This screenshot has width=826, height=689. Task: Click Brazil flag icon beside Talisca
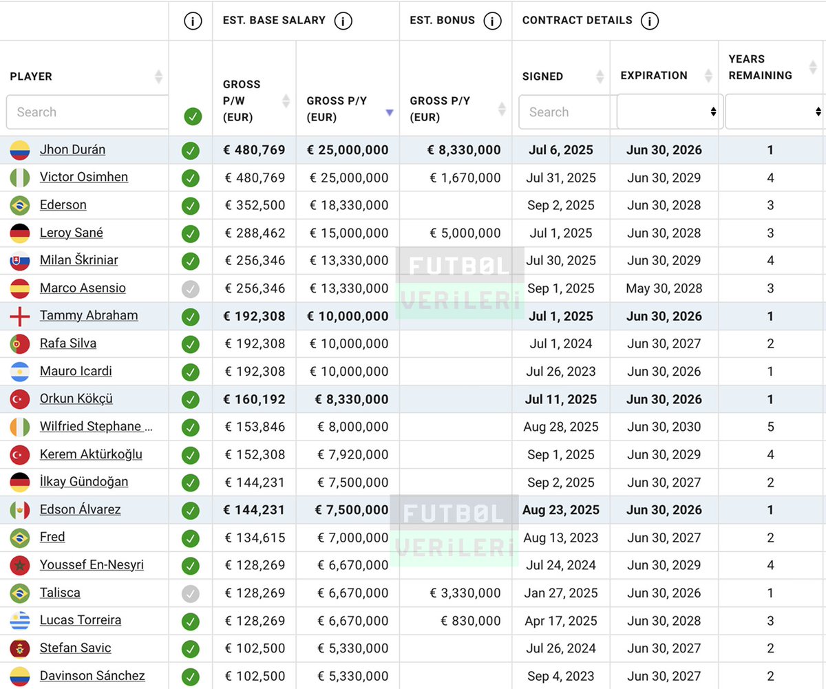pos(20,593)
